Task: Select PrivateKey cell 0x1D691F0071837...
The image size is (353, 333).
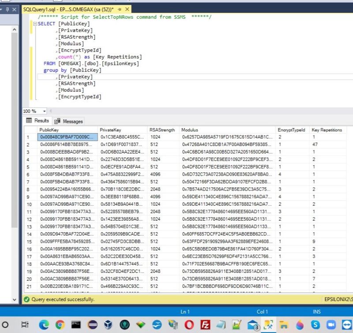Action: pos(123,145)
